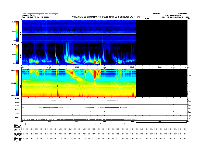Image resolution: width=202 pixels, height=156 pixels.
Task: Click the black data-gap region of TNR panel
Action: [x=162, y=83]
